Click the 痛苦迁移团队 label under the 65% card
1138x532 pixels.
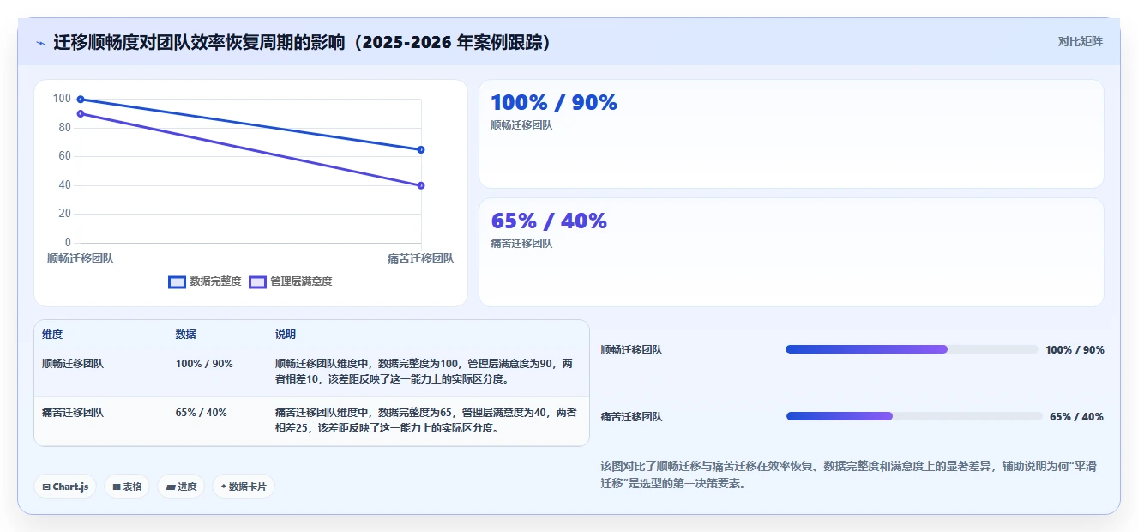(x=521, y=244)
